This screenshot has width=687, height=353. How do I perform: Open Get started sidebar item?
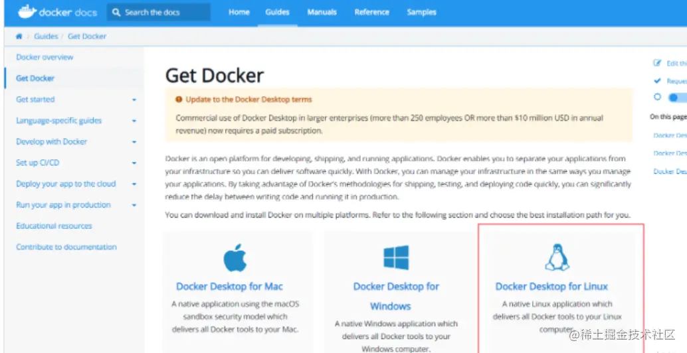coord(35,100)
